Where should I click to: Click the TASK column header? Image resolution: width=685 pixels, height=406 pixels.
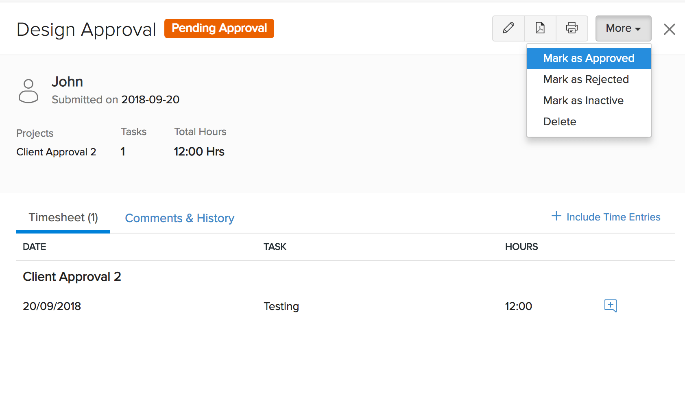pyautogui.click(x=275, y=247)
